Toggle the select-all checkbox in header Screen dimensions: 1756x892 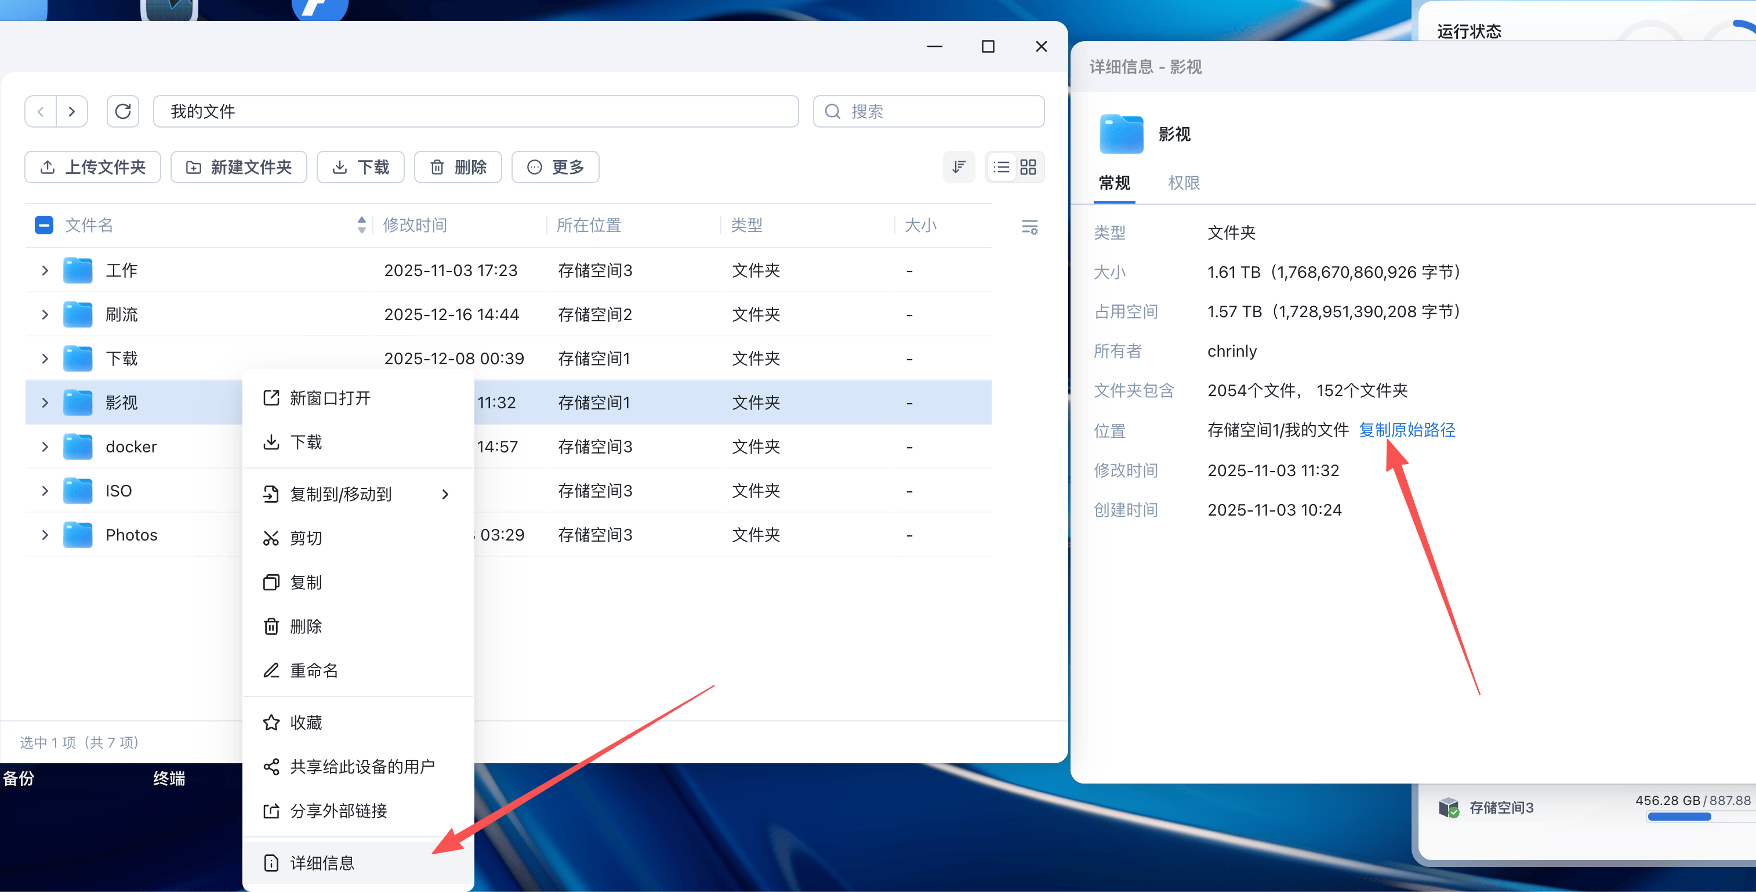coord(44,225)
